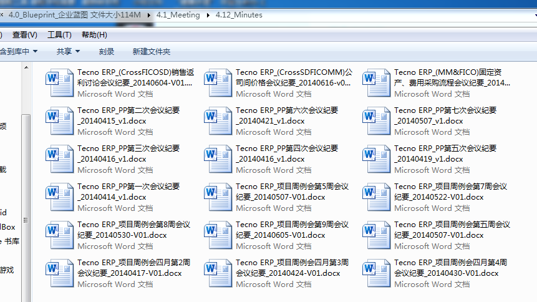Expand the 包含到库中 dropdown
The height and width of the screenshot is (302, 537).
pyautogui.click(x=19, y=51)
